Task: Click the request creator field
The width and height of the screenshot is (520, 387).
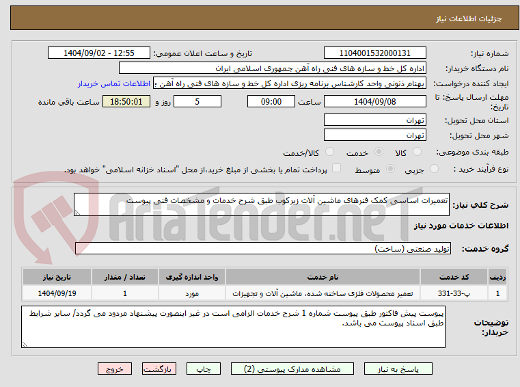Action: 290,83
